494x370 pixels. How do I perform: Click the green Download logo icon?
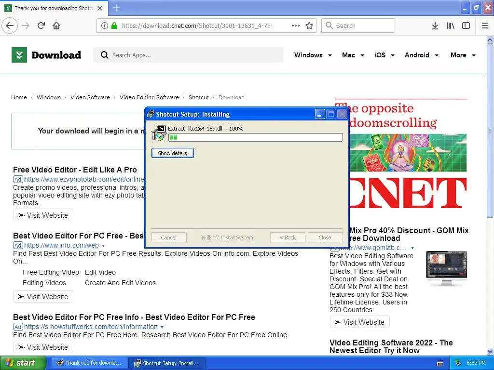coord(19,55)
